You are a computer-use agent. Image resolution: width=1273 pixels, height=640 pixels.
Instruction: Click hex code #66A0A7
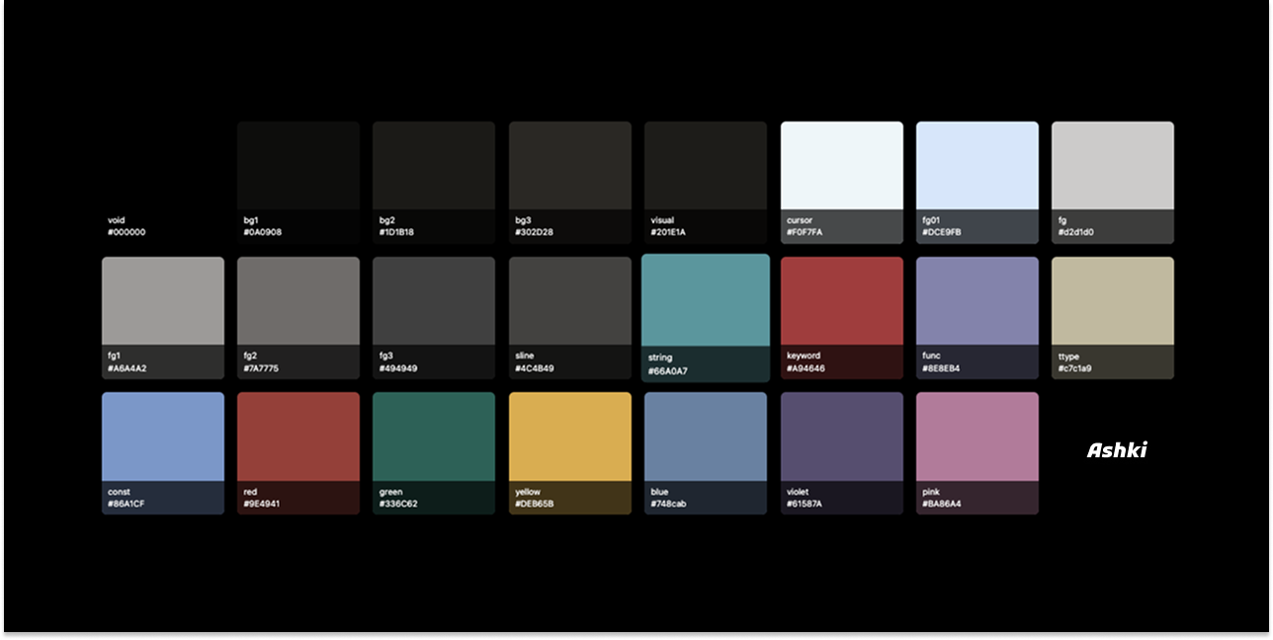pos(668,371)
